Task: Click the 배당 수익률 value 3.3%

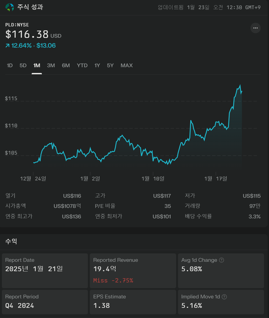Action: point(255,217)
